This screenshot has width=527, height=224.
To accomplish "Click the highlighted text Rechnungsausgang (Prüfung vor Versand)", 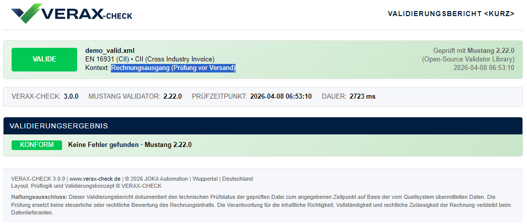I will click(x=173, y=68).
